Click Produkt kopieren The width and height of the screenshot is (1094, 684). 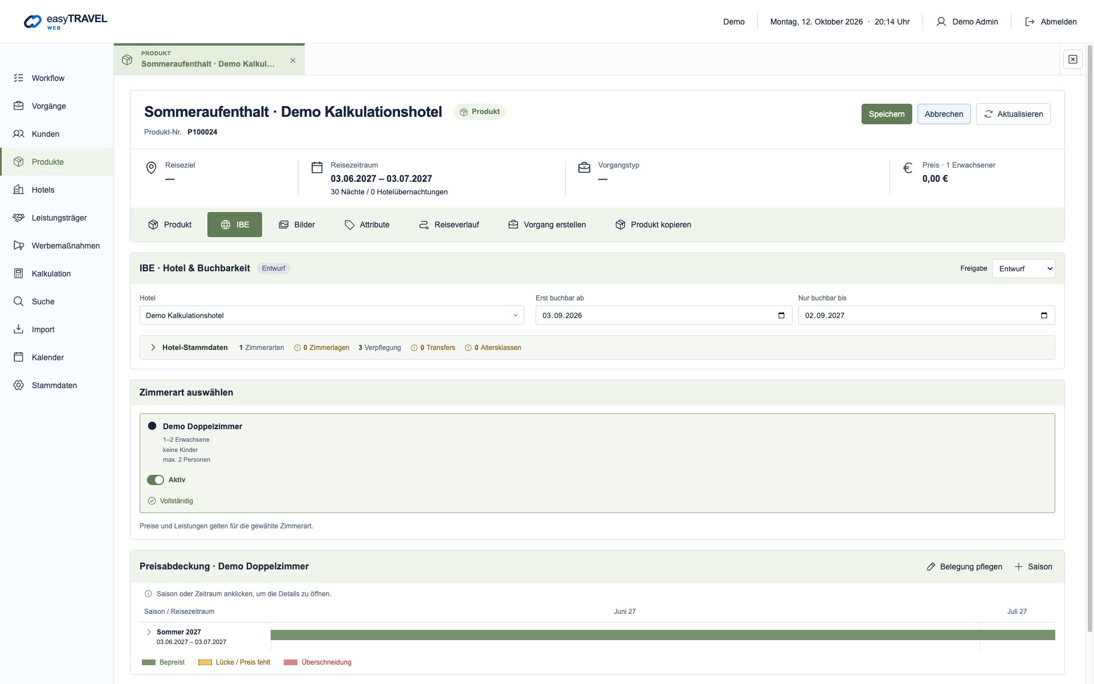click(x=653, y=225)
